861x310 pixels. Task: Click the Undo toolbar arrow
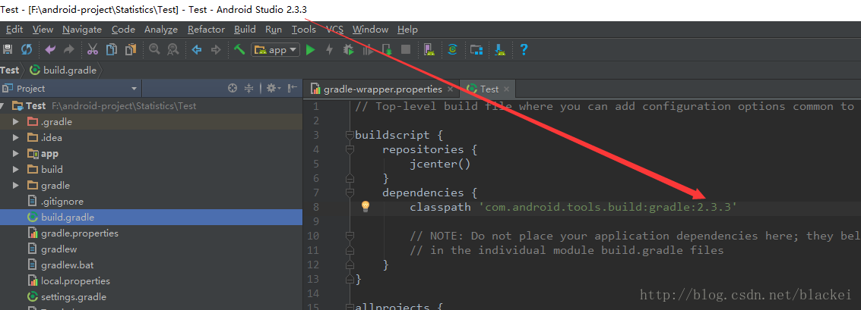click(x=50, y=50)
